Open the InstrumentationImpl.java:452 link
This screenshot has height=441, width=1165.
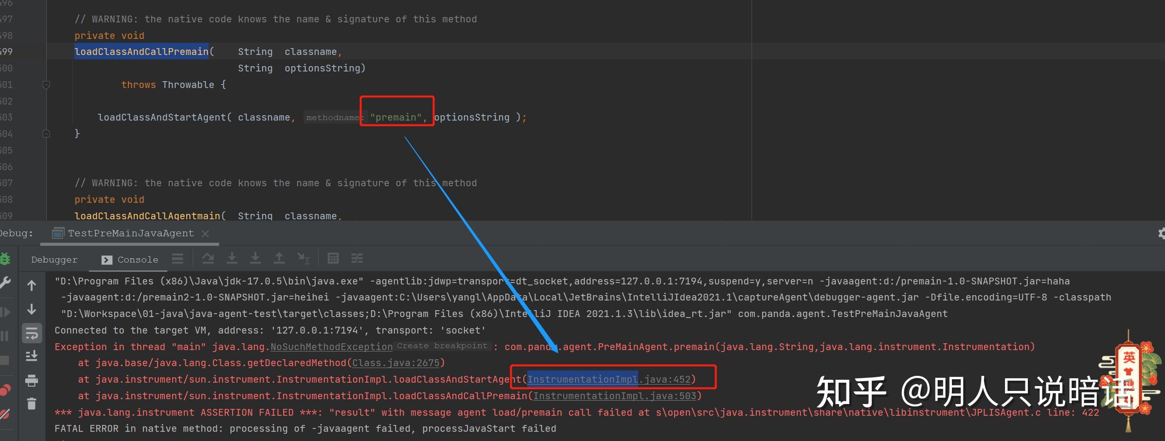tap(609, 379)
